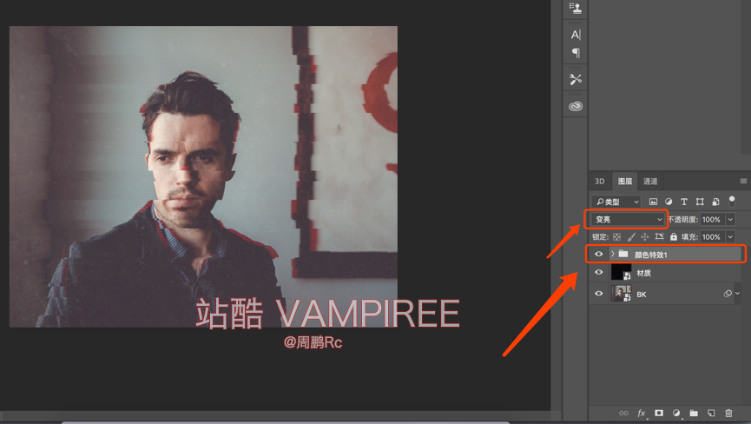Open the 变亮 blend mode dropdown
This screenshot has width=751, height=424.
628,220
